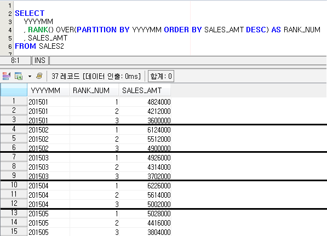The width and height of the screenshot is (327, 236).
Task: Select row number 10 header
Action: pyautogui.click(x=14, y=185)
